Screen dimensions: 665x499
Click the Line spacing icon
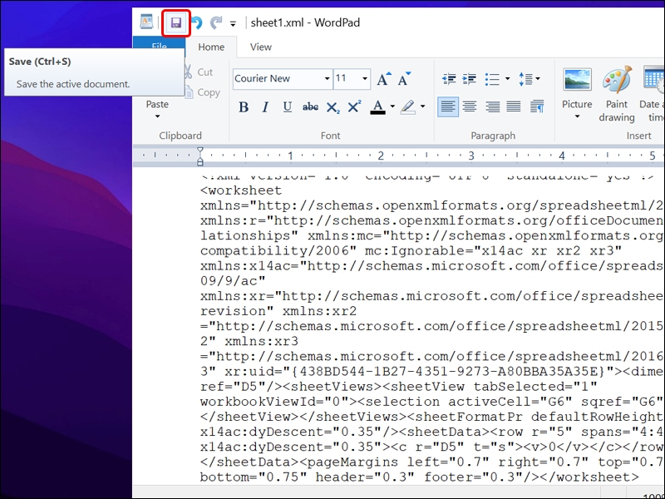point(526,79)
